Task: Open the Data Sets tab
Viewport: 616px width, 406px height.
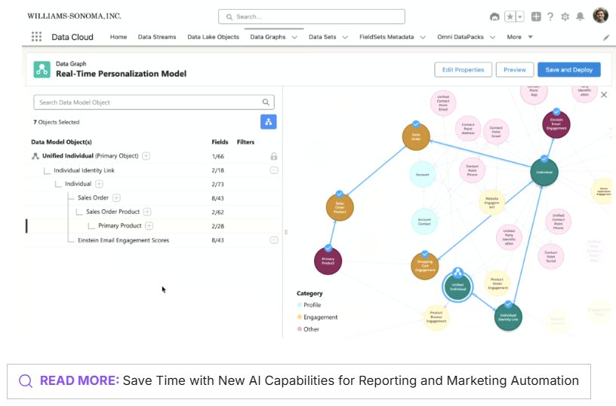Action: point(322,37)
